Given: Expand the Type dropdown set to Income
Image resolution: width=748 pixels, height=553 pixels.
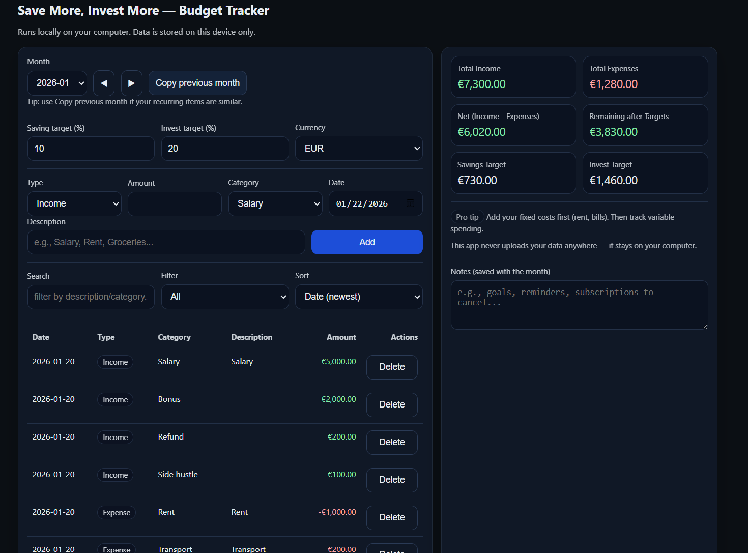Looking at the screenshot, I should coord(74,203).
